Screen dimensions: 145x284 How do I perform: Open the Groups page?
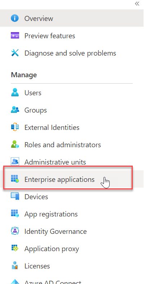point(36,110)
